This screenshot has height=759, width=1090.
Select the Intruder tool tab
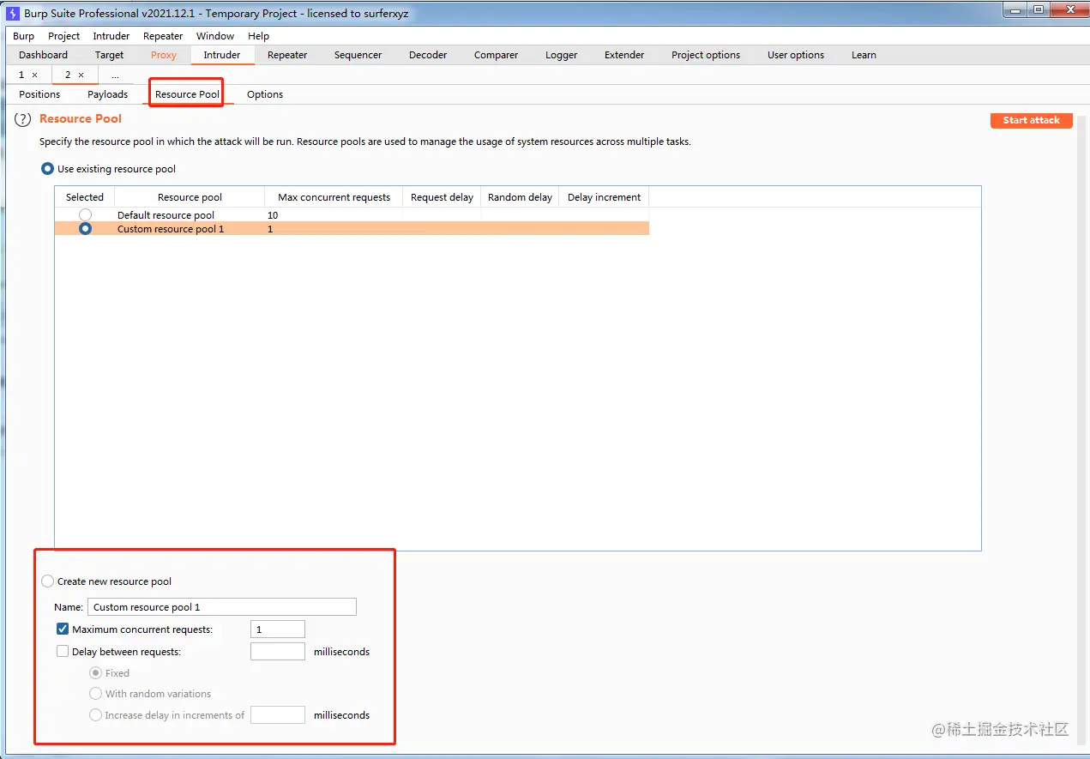click(222, 55)
